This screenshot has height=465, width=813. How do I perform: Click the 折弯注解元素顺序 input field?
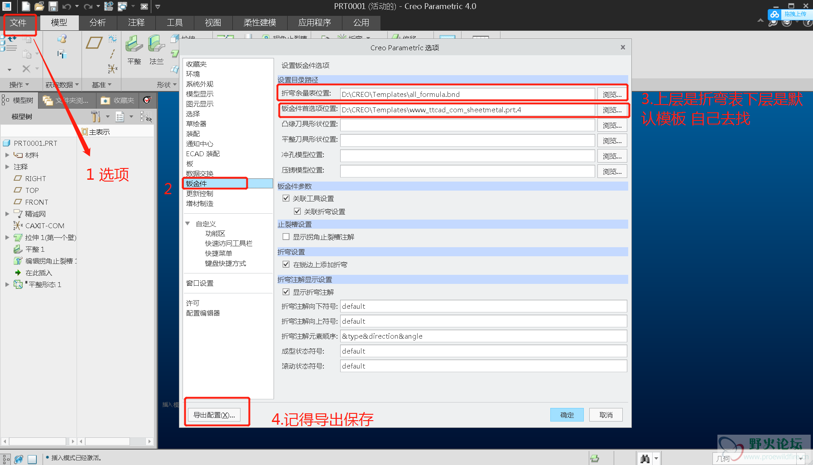(x=484, y=336)
